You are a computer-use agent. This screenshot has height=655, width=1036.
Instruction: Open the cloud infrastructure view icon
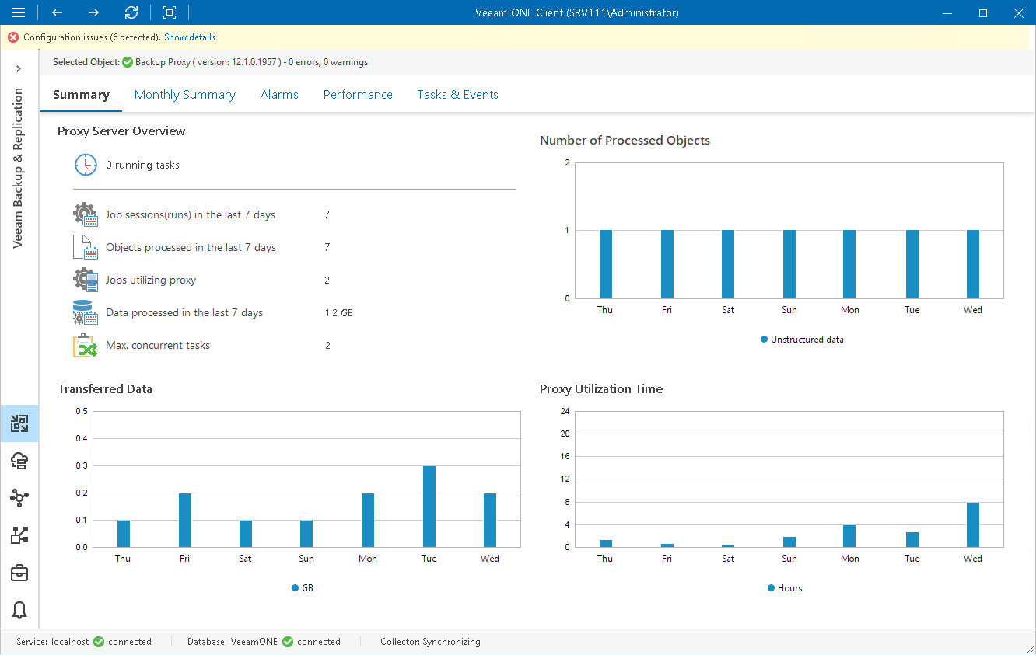point(19,461)
